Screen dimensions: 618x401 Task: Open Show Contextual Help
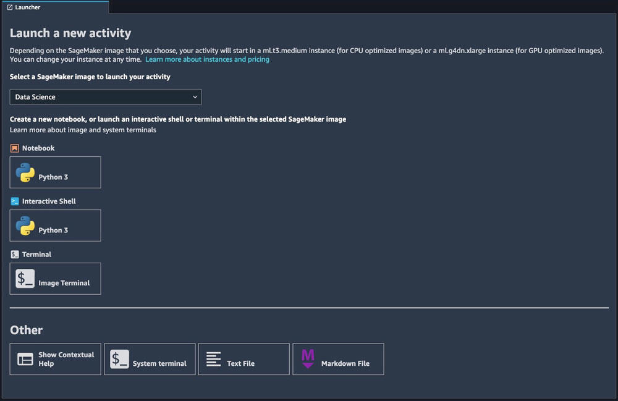click(55, 359)
